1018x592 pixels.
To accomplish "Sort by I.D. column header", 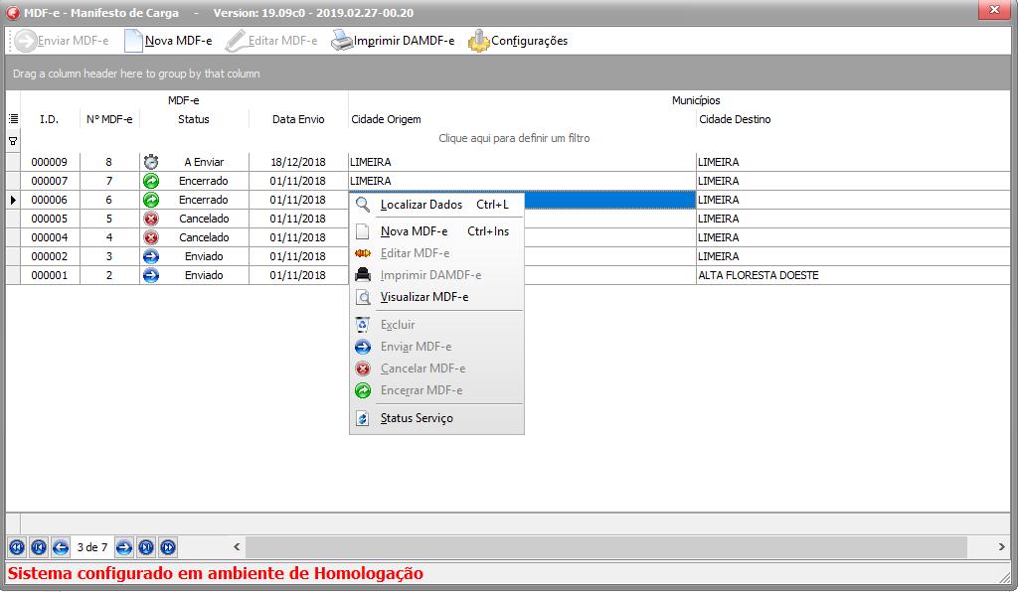I will click(x=50, y=119).
